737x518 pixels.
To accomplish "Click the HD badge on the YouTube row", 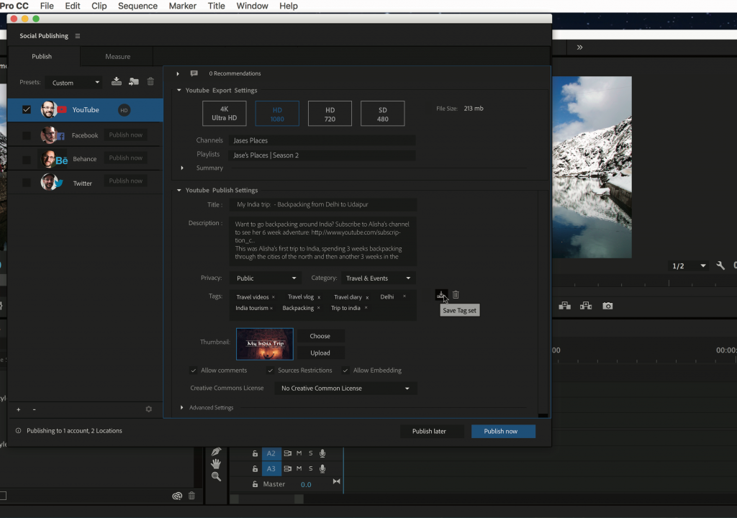I will click(x=124, y=110).
